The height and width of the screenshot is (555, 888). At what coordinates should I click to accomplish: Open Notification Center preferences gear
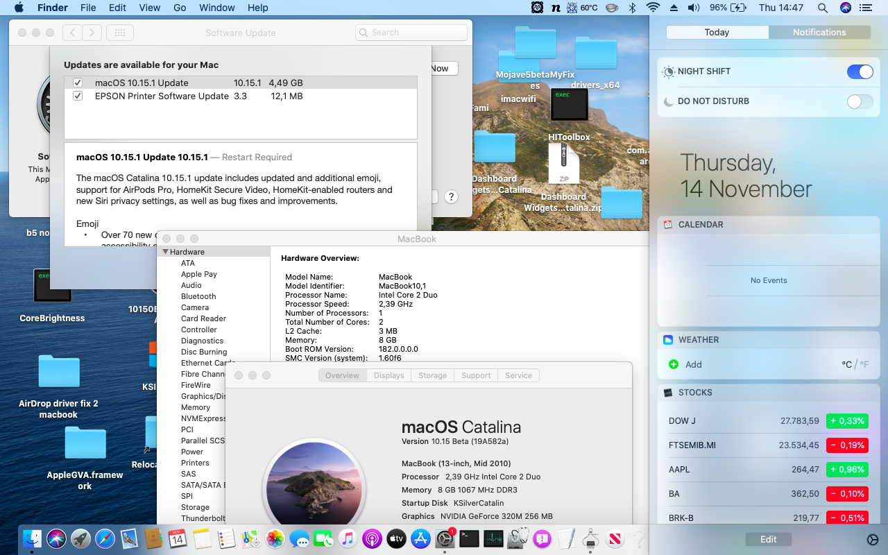pos(873,540)
